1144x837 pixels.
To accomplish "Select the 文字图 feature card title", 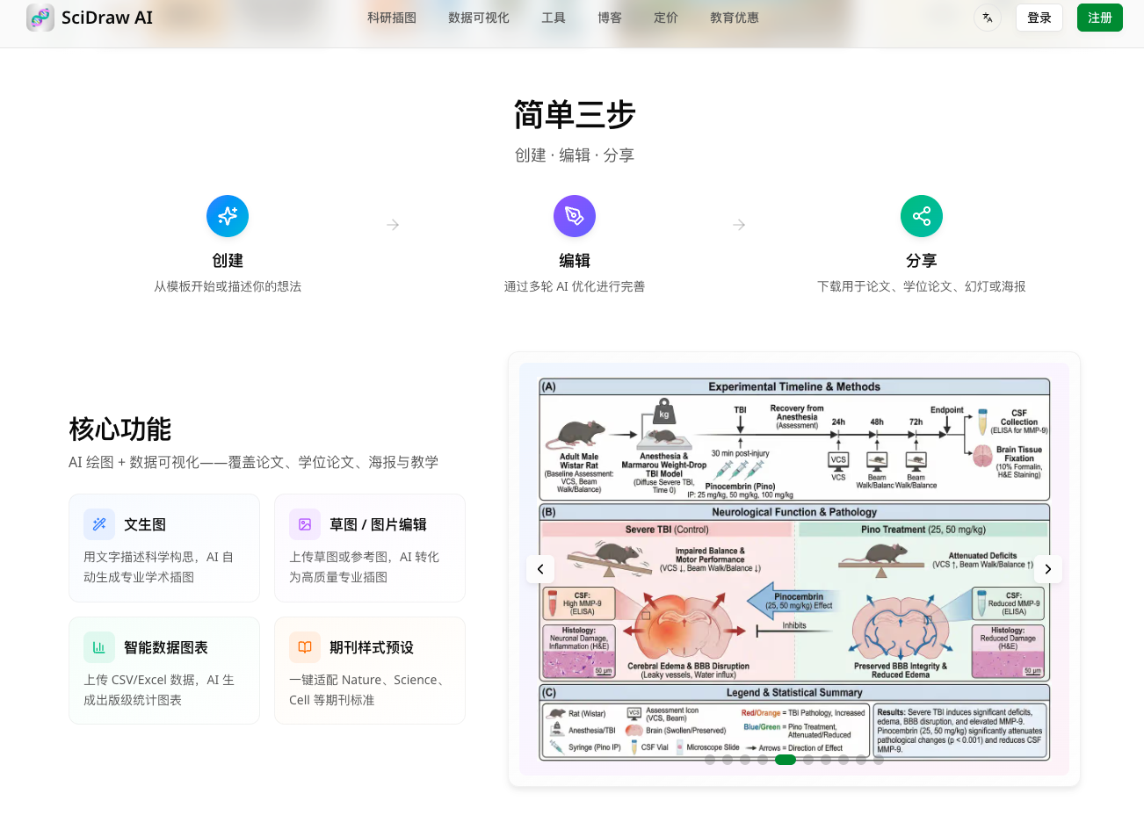I will click(145, 524).
